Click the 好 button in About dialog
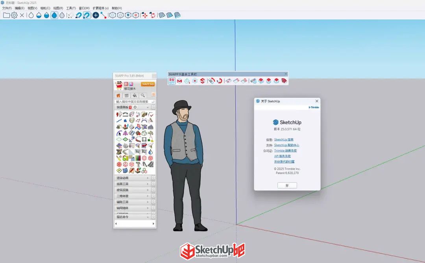 click(x=287, y=185)
